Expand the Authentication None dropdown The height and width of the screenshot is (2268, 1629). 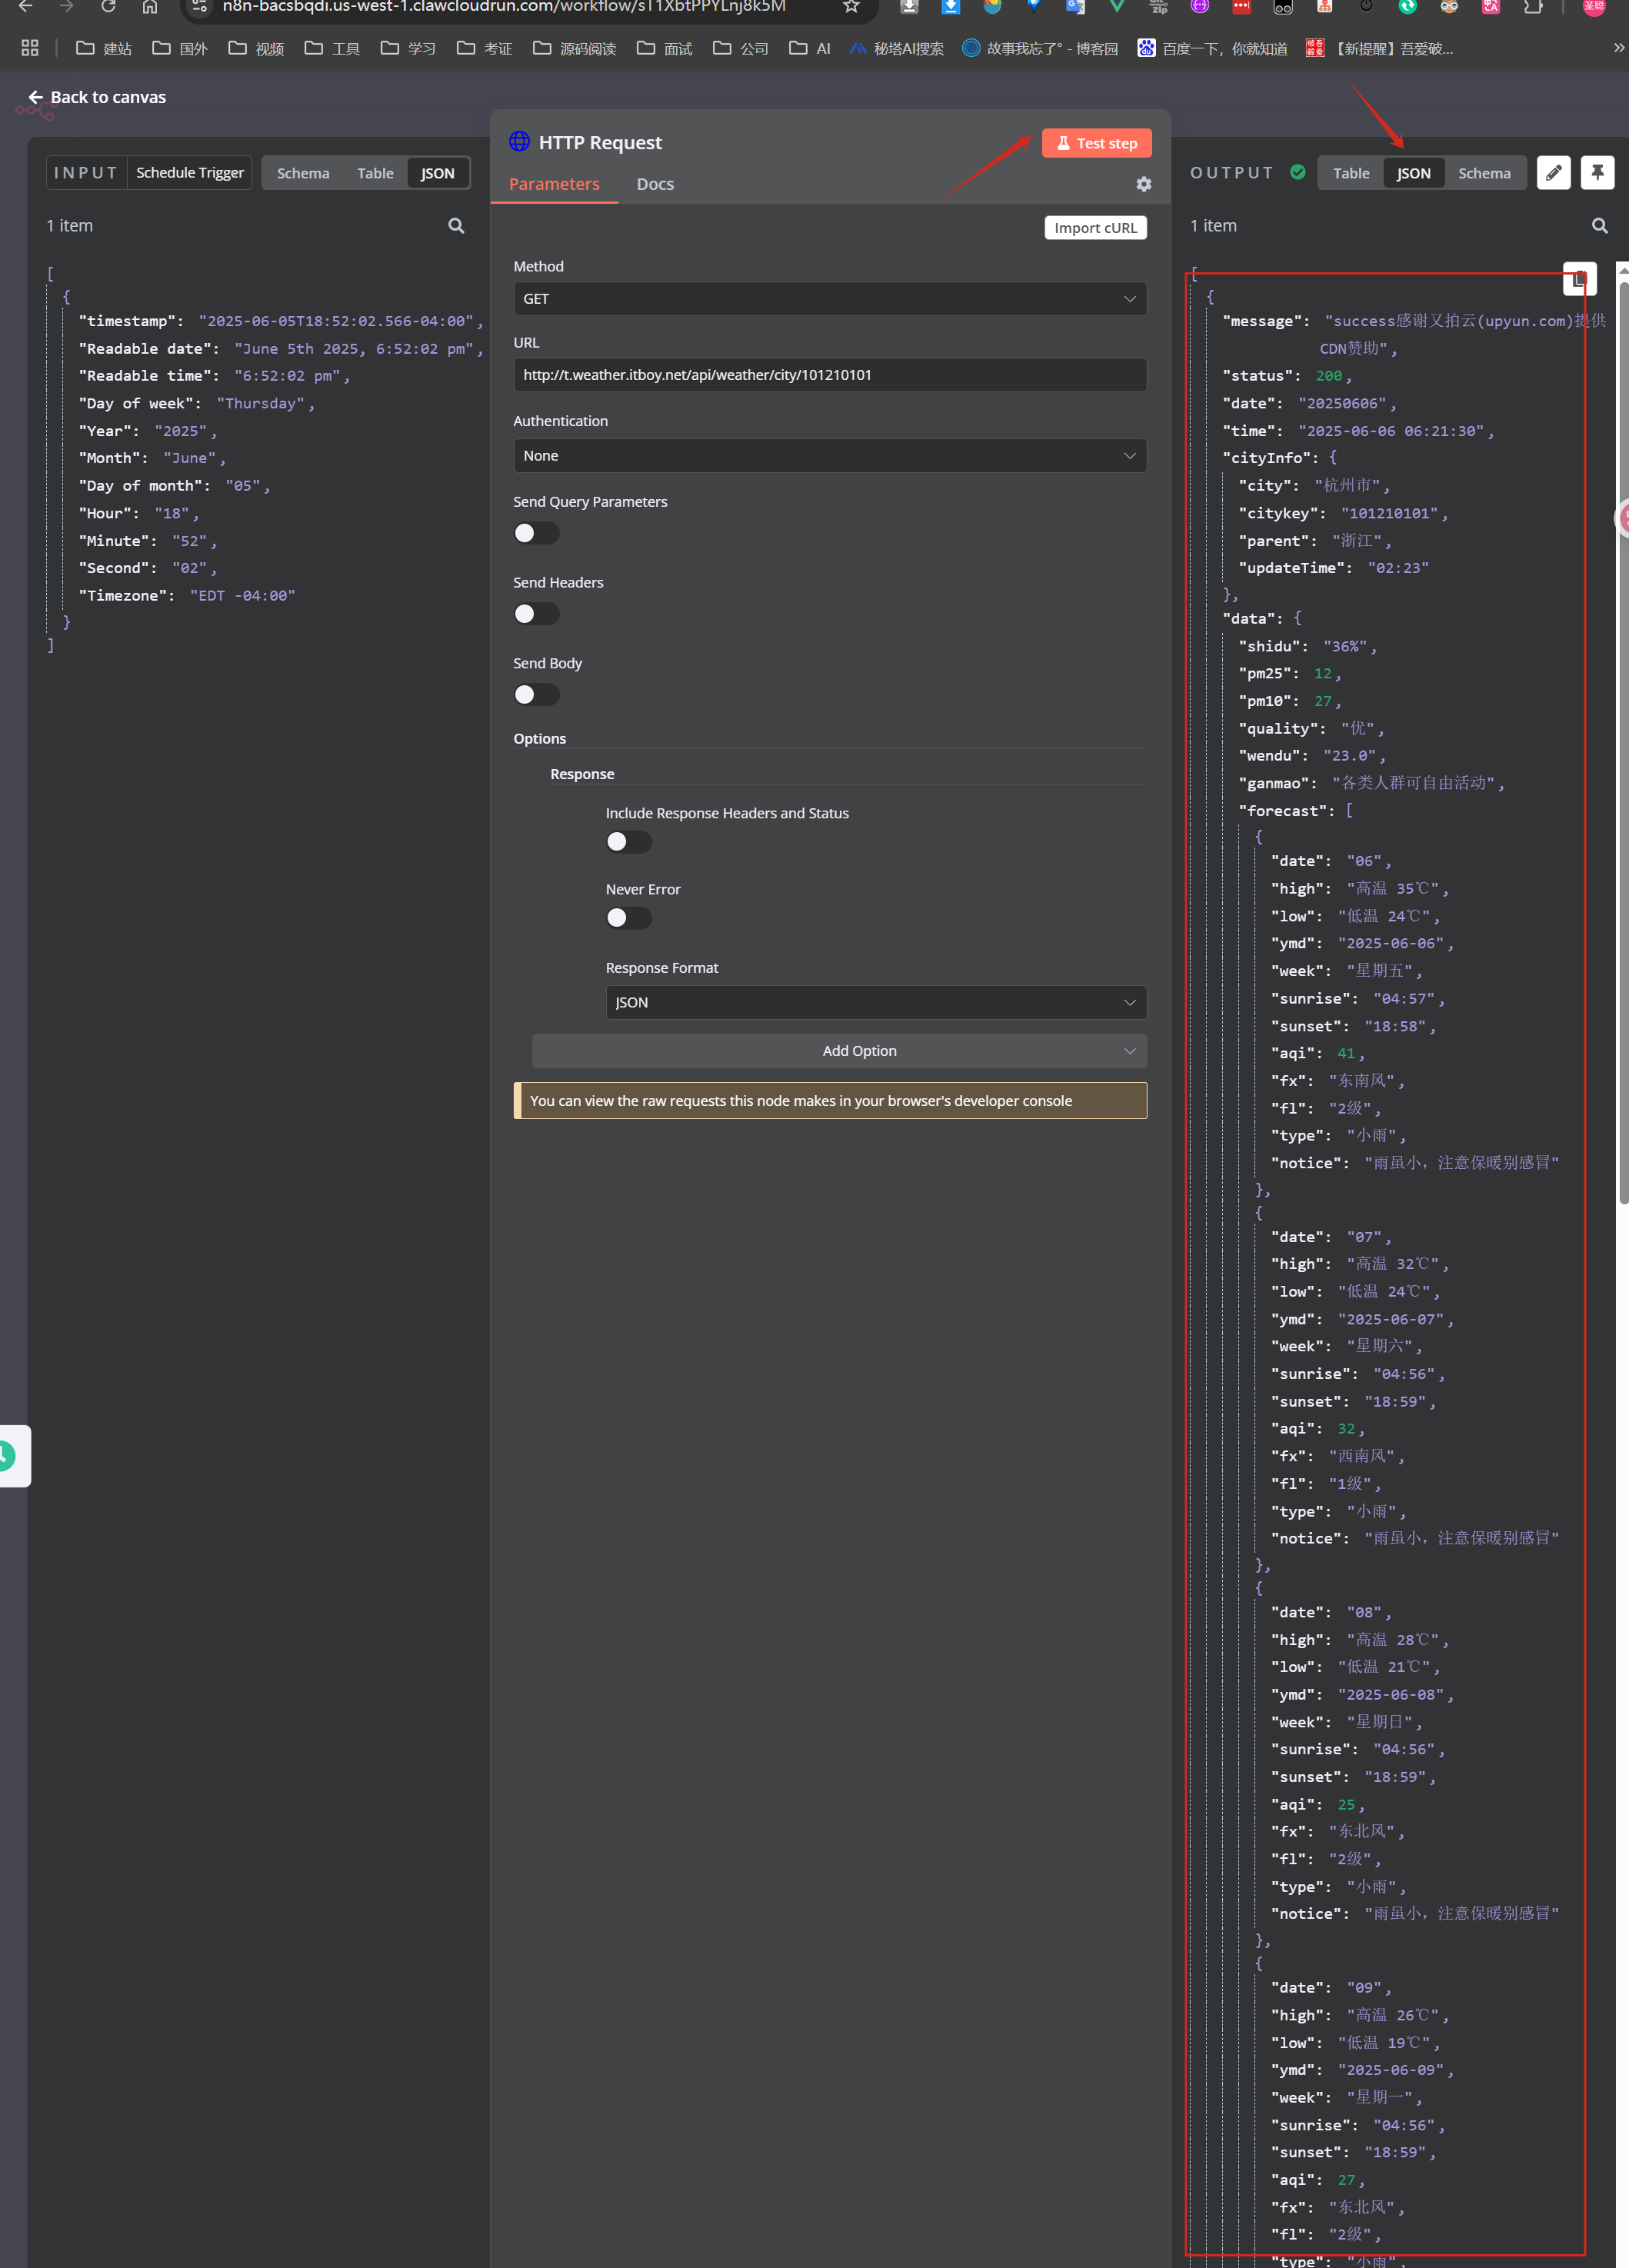tap(829, 456)
